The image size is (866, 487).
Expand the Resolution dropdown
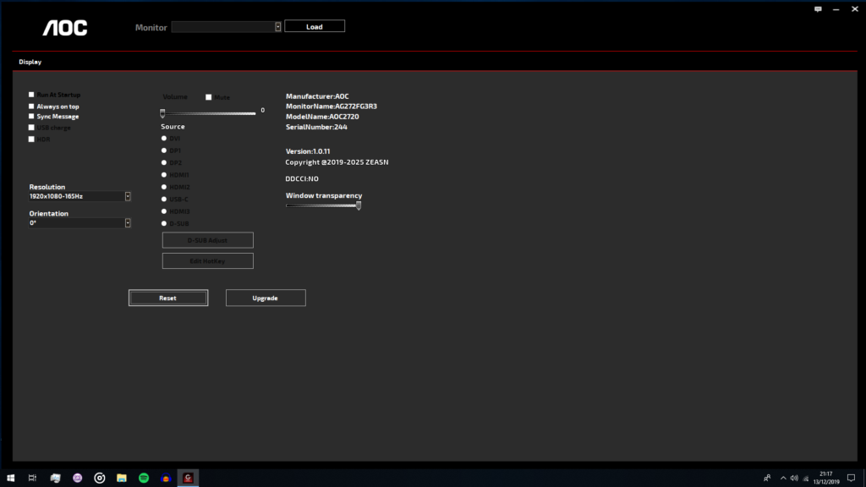(x=128, y=196)
